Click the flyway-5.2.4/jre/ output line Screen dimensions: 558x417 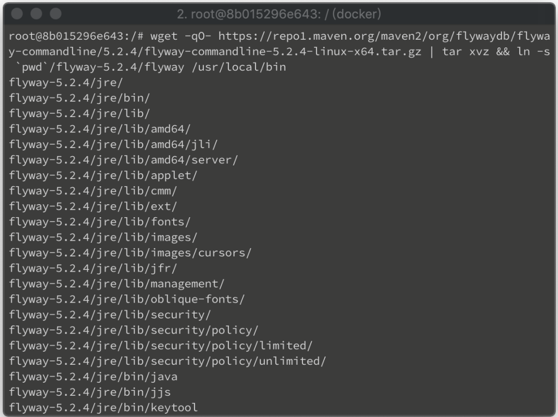pos(66,83)
